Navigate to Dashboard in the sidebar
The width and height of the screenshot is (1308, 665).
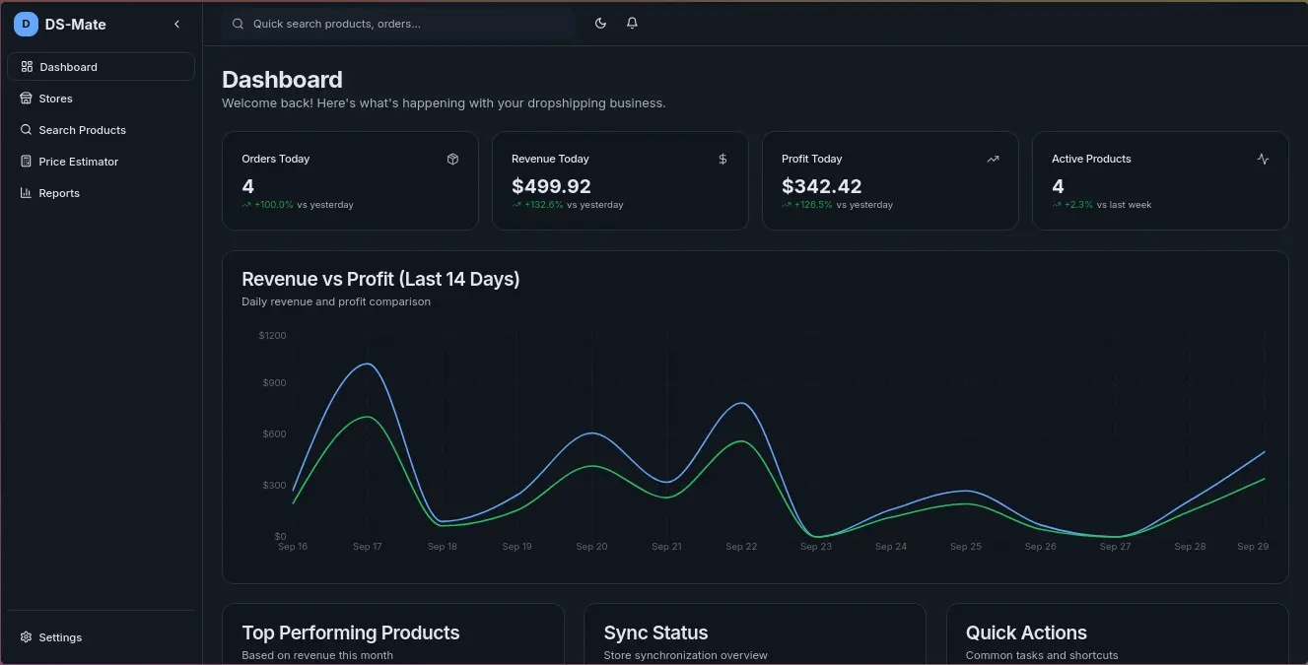[69, 66]
